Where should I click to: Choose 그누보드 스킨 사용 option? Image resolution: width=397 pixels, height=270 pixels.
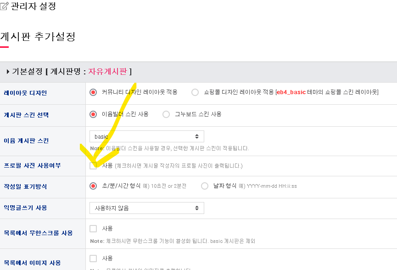pos(166,114)
